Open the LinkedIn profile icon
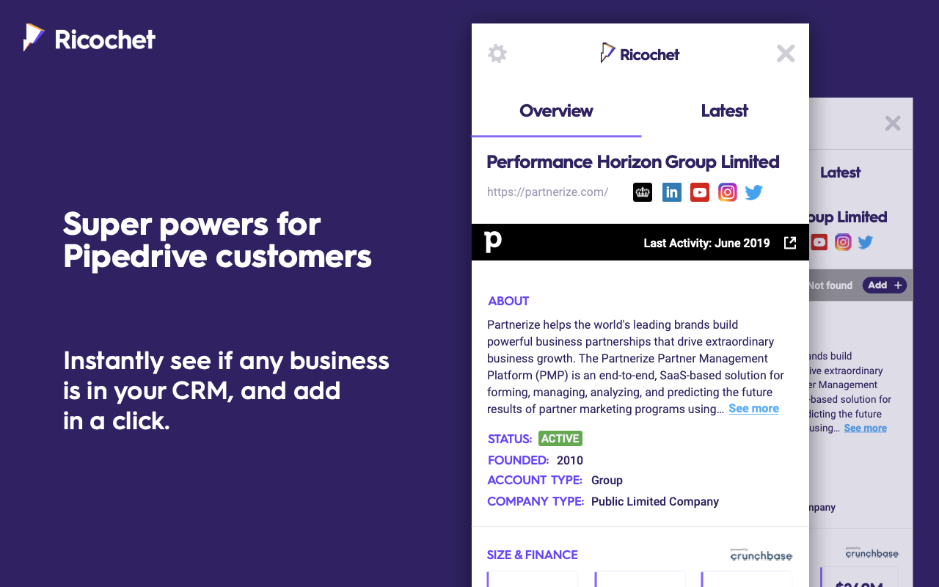Image resolution: width=939 pixels, height=587 pixels. (671, 192)
